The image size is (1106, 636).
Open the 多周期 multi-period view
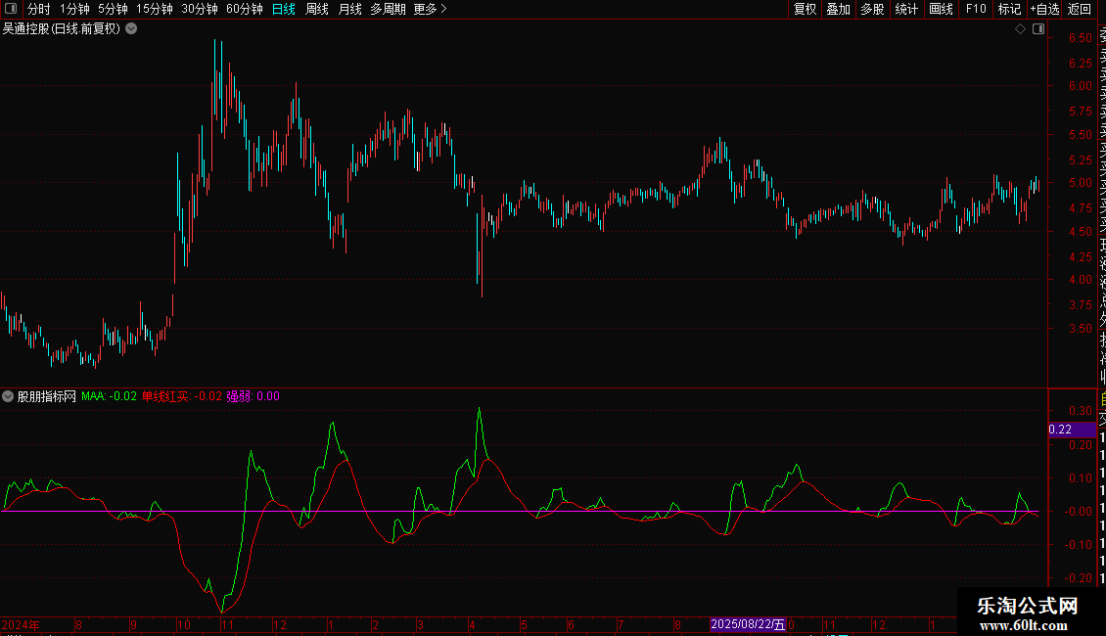click(x=388, y=9)
